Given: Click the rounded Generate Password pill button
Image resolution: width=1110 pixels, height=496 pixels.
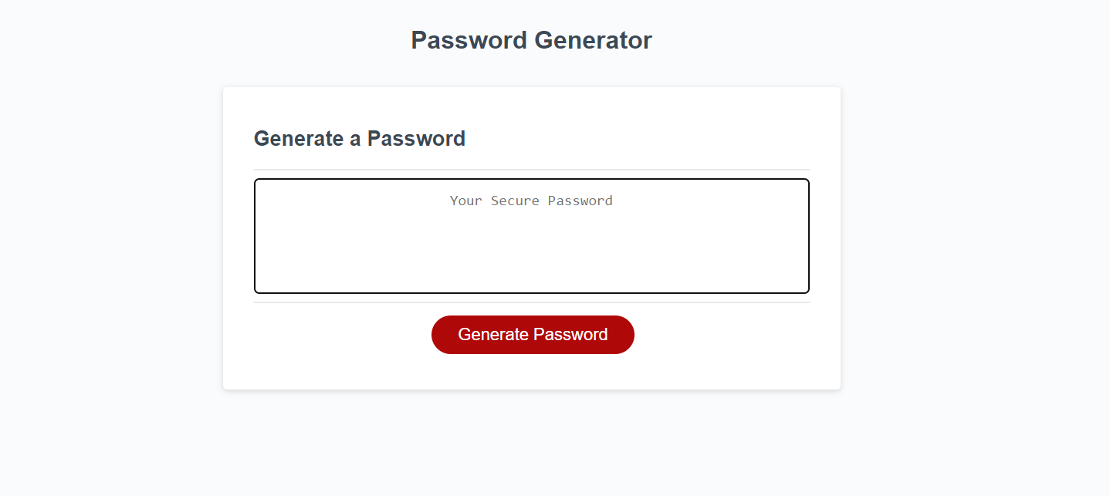Looking at the screenshot, I should 532,334.
